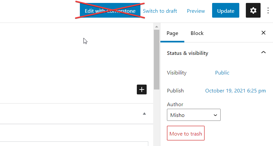Switch to the Block tab
273x146 pixels.
pos(197,33)
